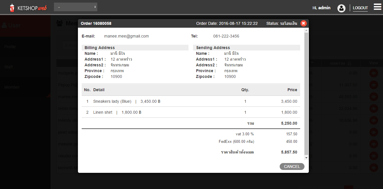Image resolution: width=383 pixels, height=189 pixels.
Task: Click the Members group icon in page heading
Action: tap(59, 23)
